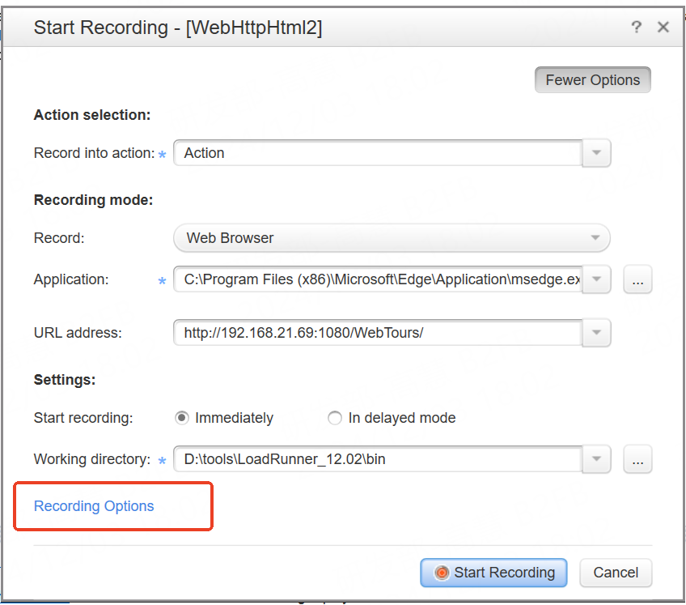
Task: Select the Immediately radio button
Action: [x=182, y=418]
